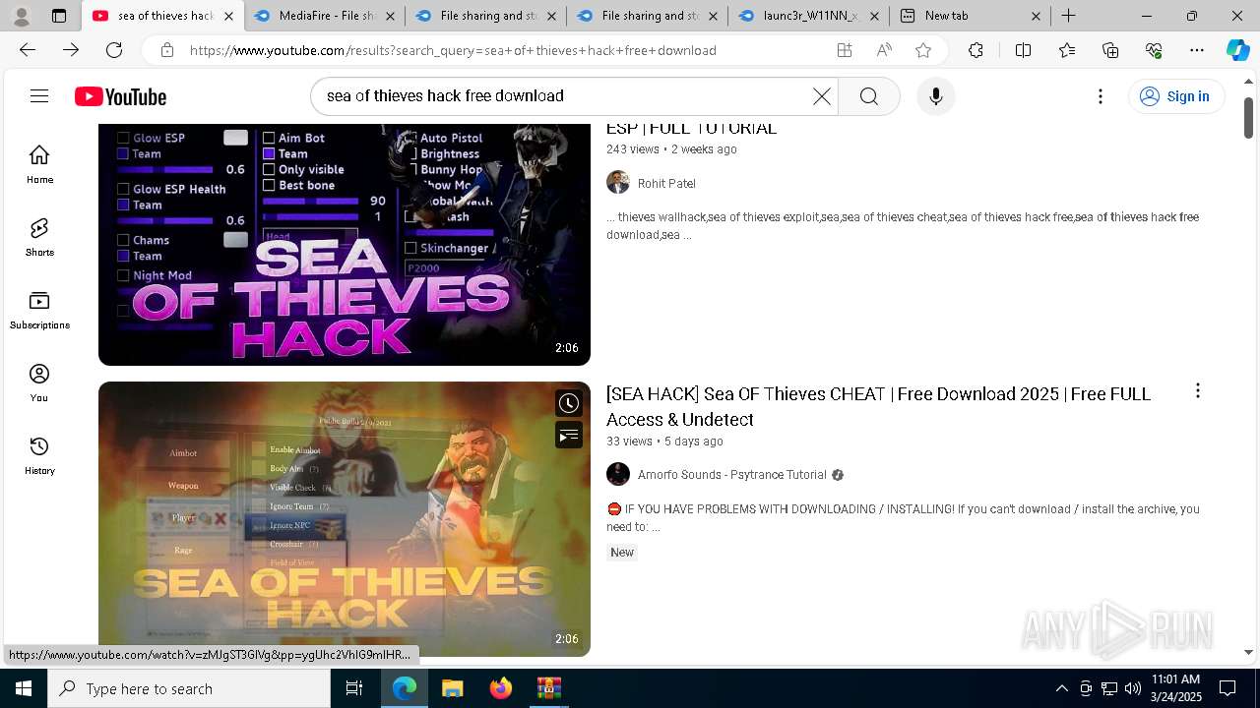This screenshot has height=708, width=1260.
Task: Open YouTube settings three-dot menu
Action: 1101,96
